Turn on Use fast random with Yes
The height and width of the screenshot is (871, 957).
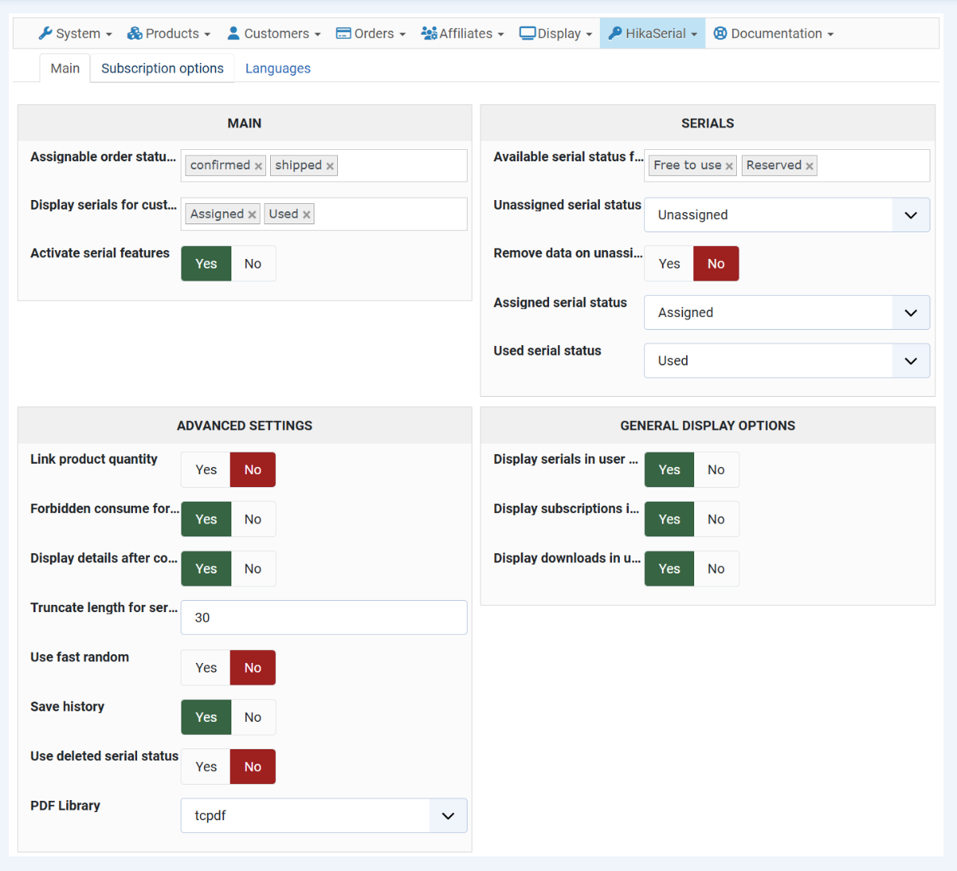pos(206,668)
